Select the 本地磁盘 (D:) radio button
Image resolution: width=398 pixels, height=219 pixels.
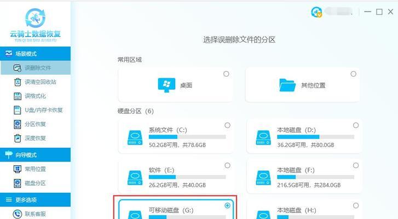[x=356, y=125]
